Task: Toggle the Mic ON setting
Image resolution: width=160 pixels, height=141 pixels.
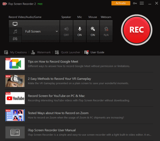Action: [80, 31]
